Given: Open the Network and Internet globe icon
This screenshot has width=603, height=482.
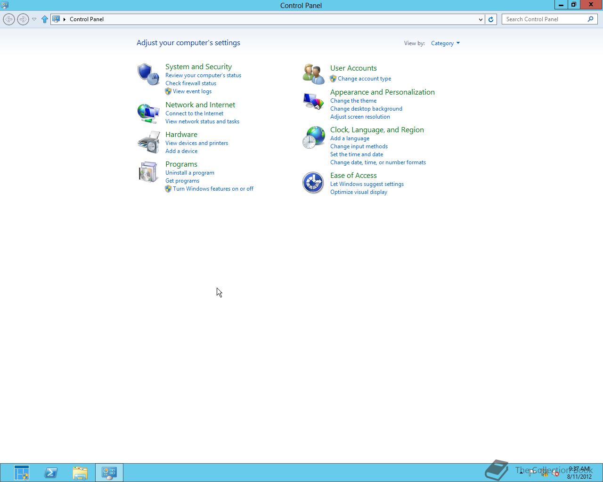Looking at the screenshot, I should click(148, 113).
